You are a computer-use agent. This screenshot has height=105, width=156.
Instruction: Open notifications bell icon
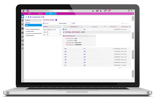[93, 11]
